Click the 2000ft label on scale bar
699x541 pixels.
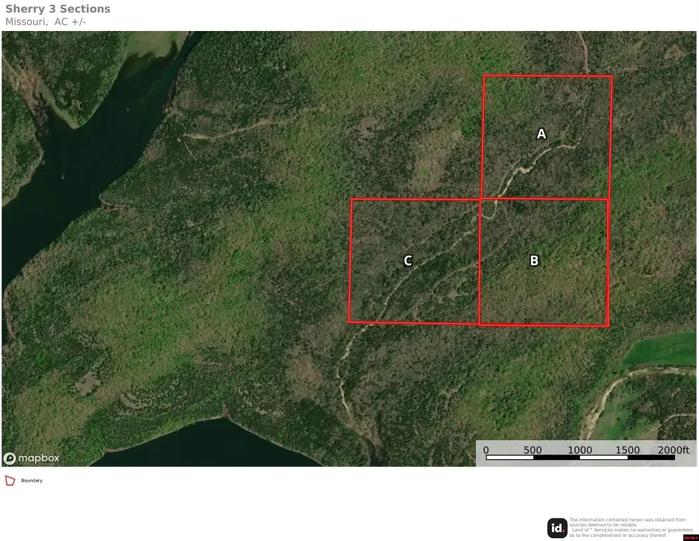point(673,450)
